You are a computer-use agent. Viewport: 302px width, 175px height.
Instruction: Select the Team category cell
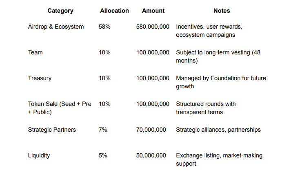35,52
